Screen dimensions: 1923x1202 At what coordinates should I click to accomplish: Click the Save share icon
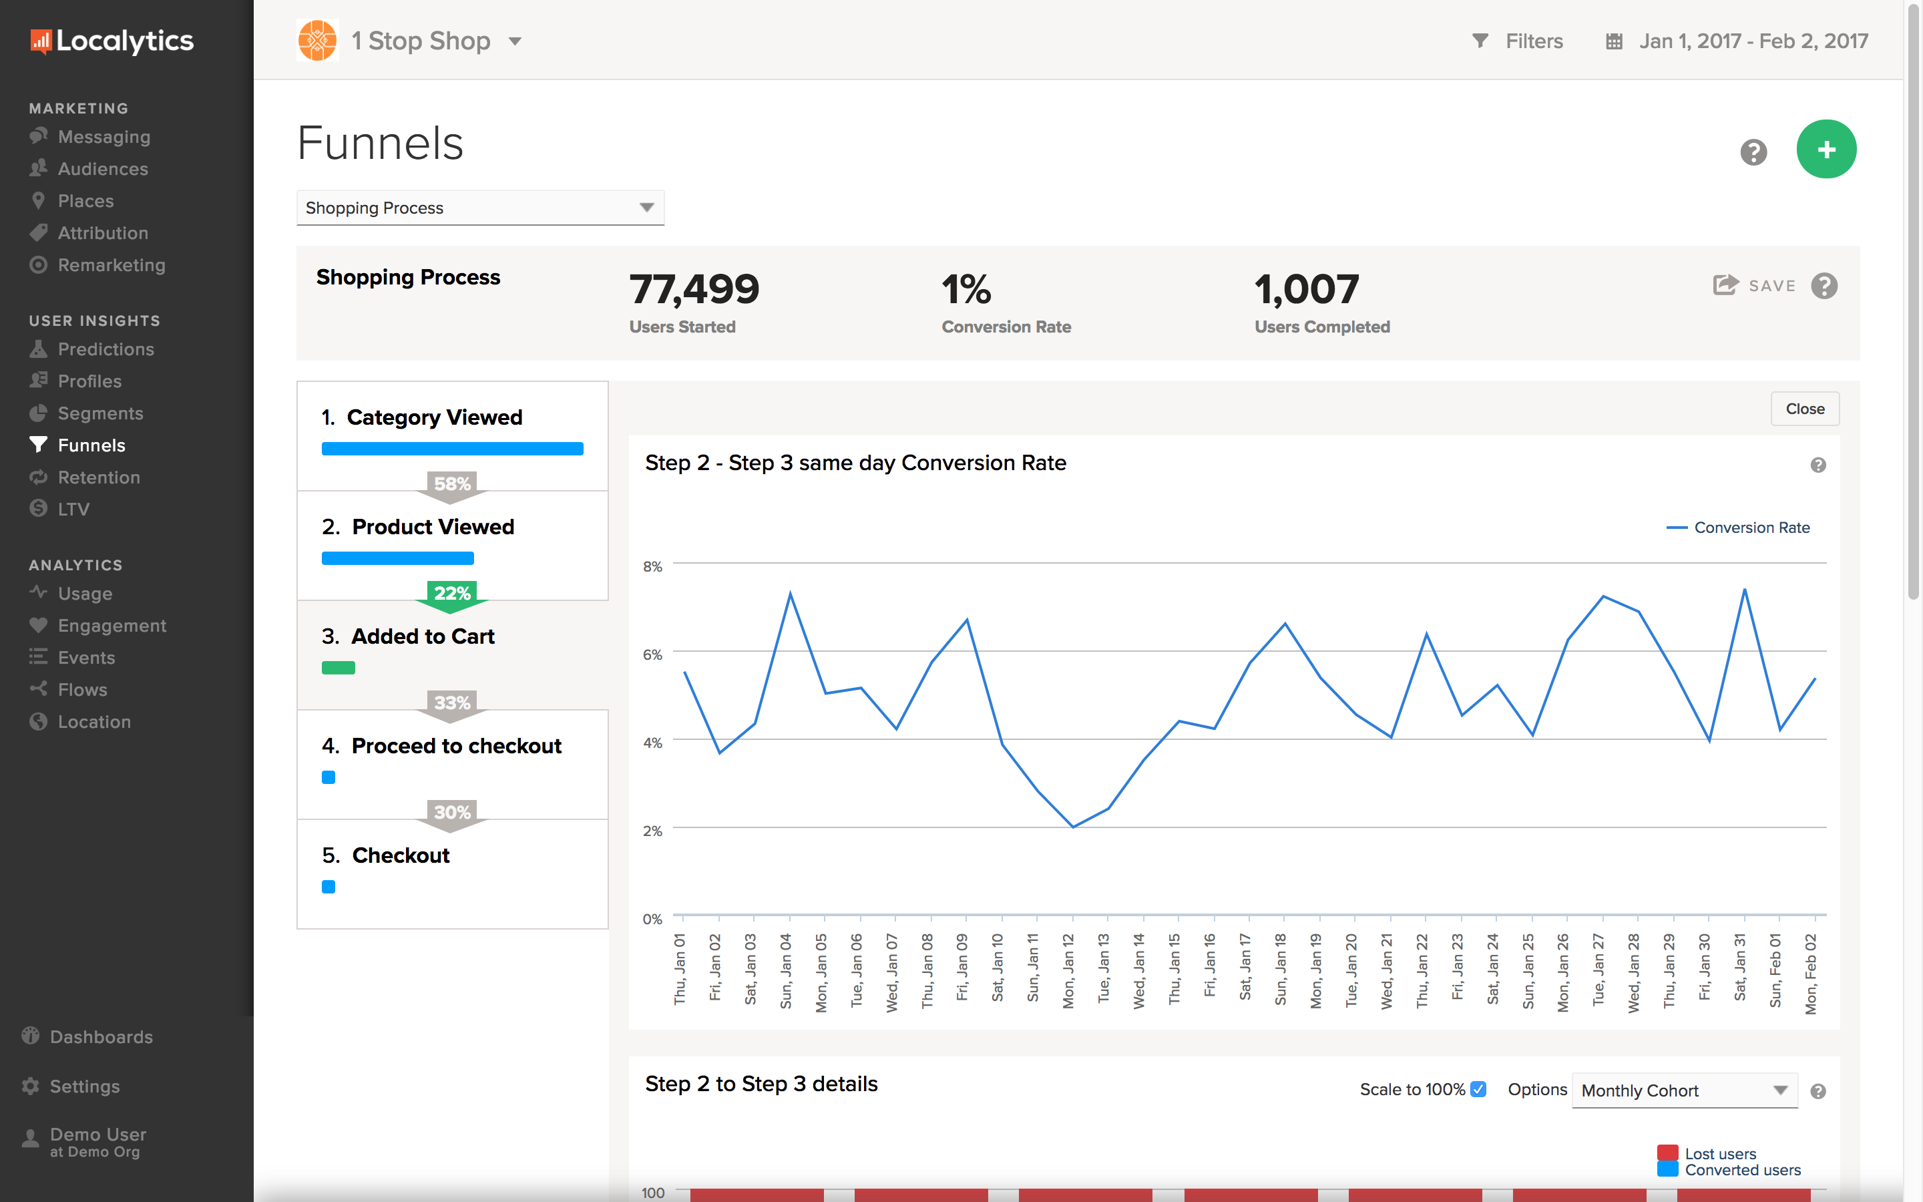pyautogui.click(x=1725, y=285)
